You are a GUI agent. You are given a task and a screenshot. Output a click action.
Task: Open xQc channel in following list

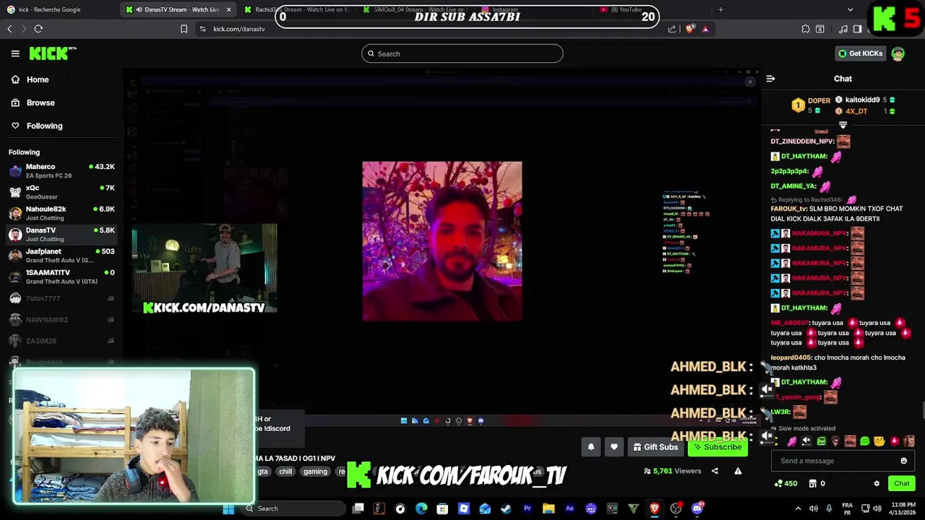(x=61, y=192)
